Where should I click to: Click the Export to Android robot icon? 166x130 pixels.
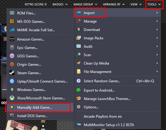[78, 90]
